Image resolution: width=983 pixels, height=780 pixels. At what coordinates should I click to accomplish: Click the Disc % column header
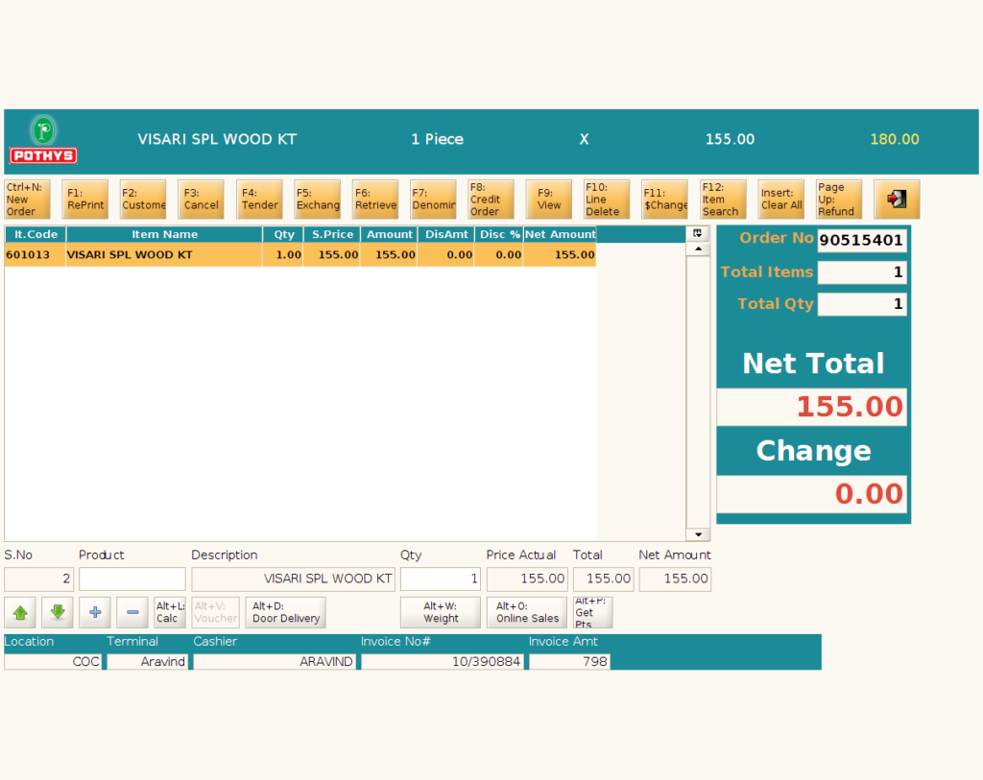coord(499,234)
